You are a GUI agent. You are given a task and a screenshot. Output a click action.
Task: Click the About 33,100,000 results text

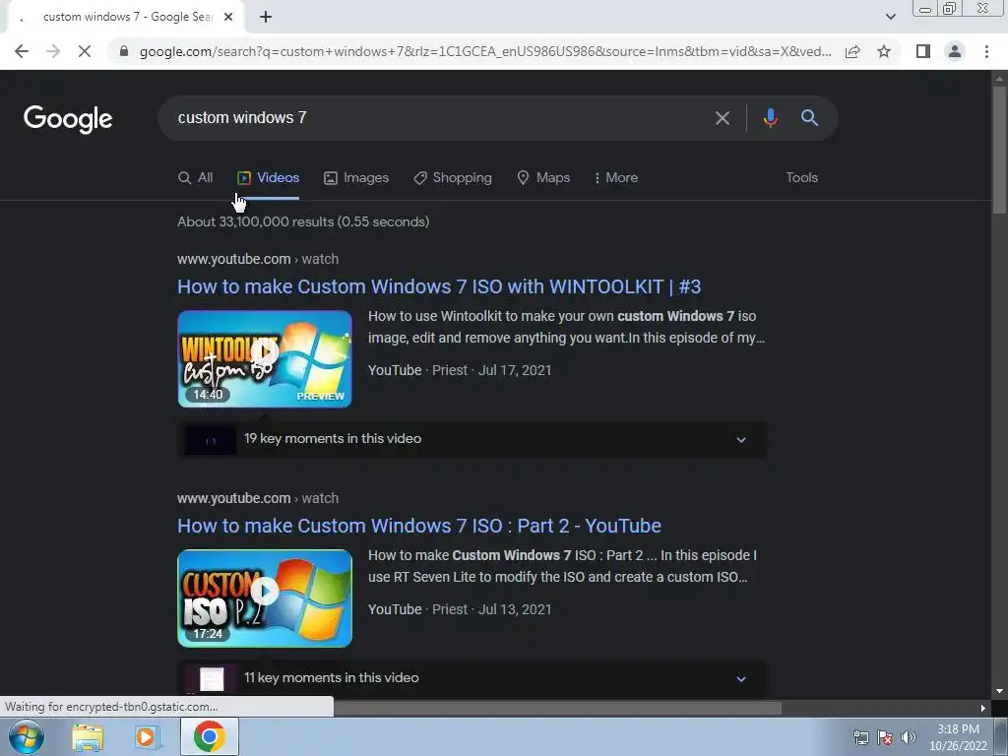tap(303, 221)
